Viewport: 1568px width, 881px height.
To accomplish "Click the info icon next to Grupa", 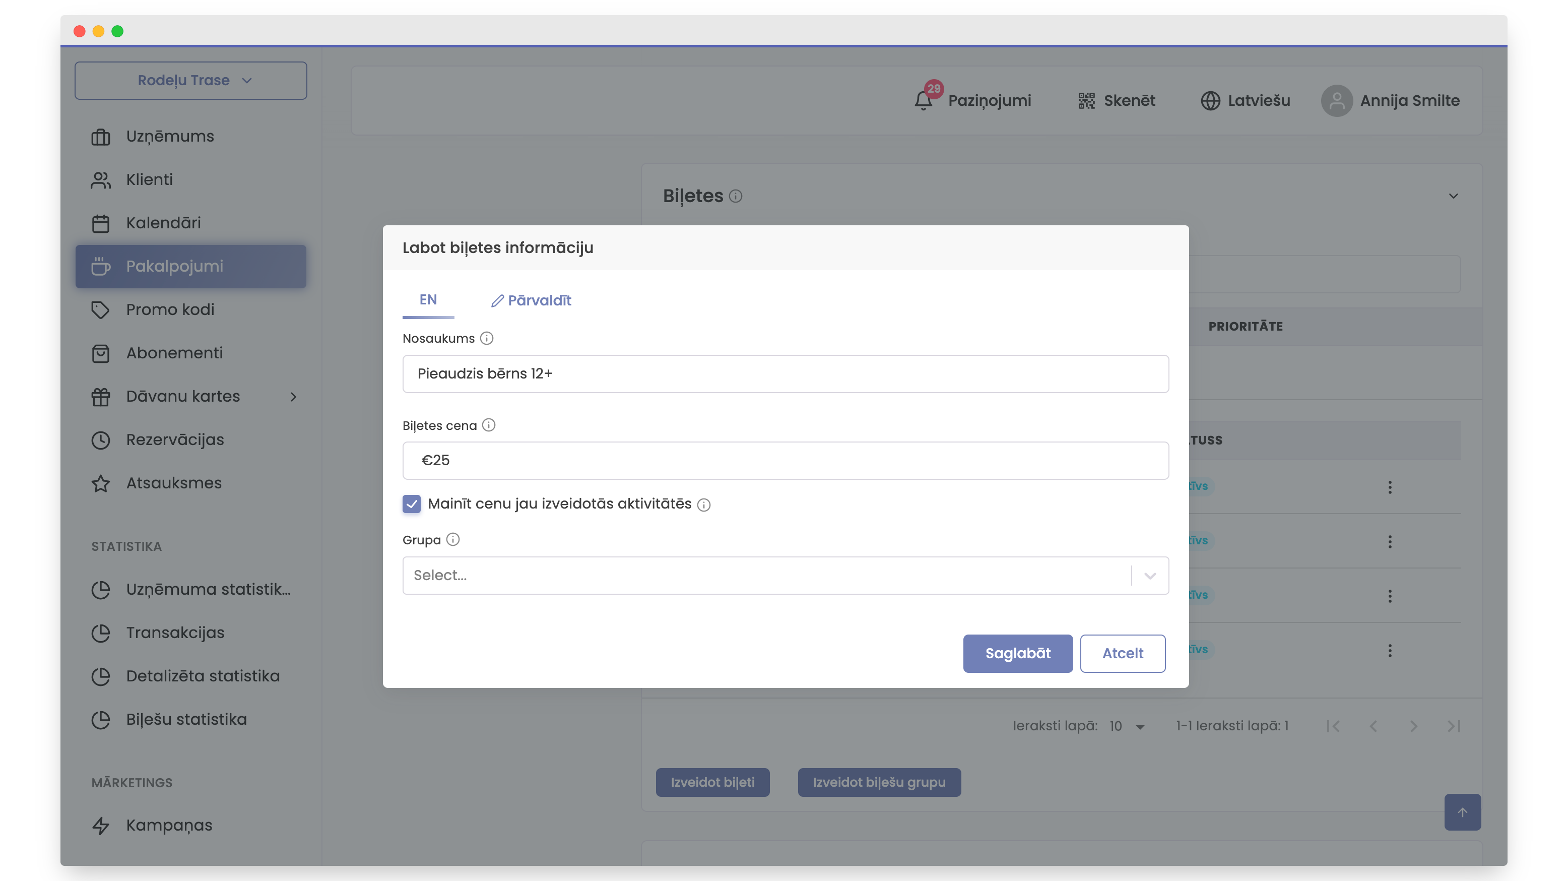I will click(x=453, y=539).
